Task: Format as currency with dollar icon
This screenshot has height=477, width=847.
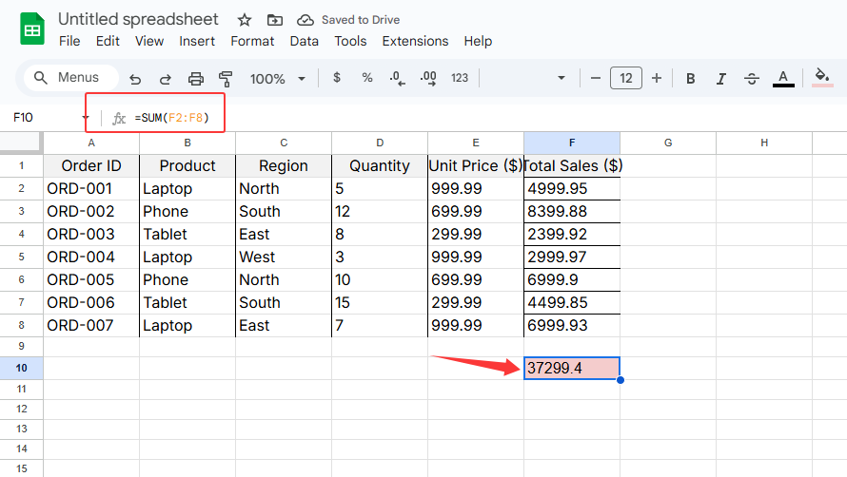Action: tap(337, 78)
